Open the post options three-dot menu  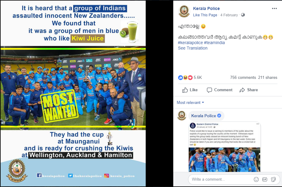274,8
